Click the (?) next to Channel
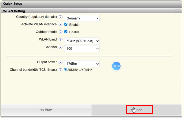 tap(60, 47)
